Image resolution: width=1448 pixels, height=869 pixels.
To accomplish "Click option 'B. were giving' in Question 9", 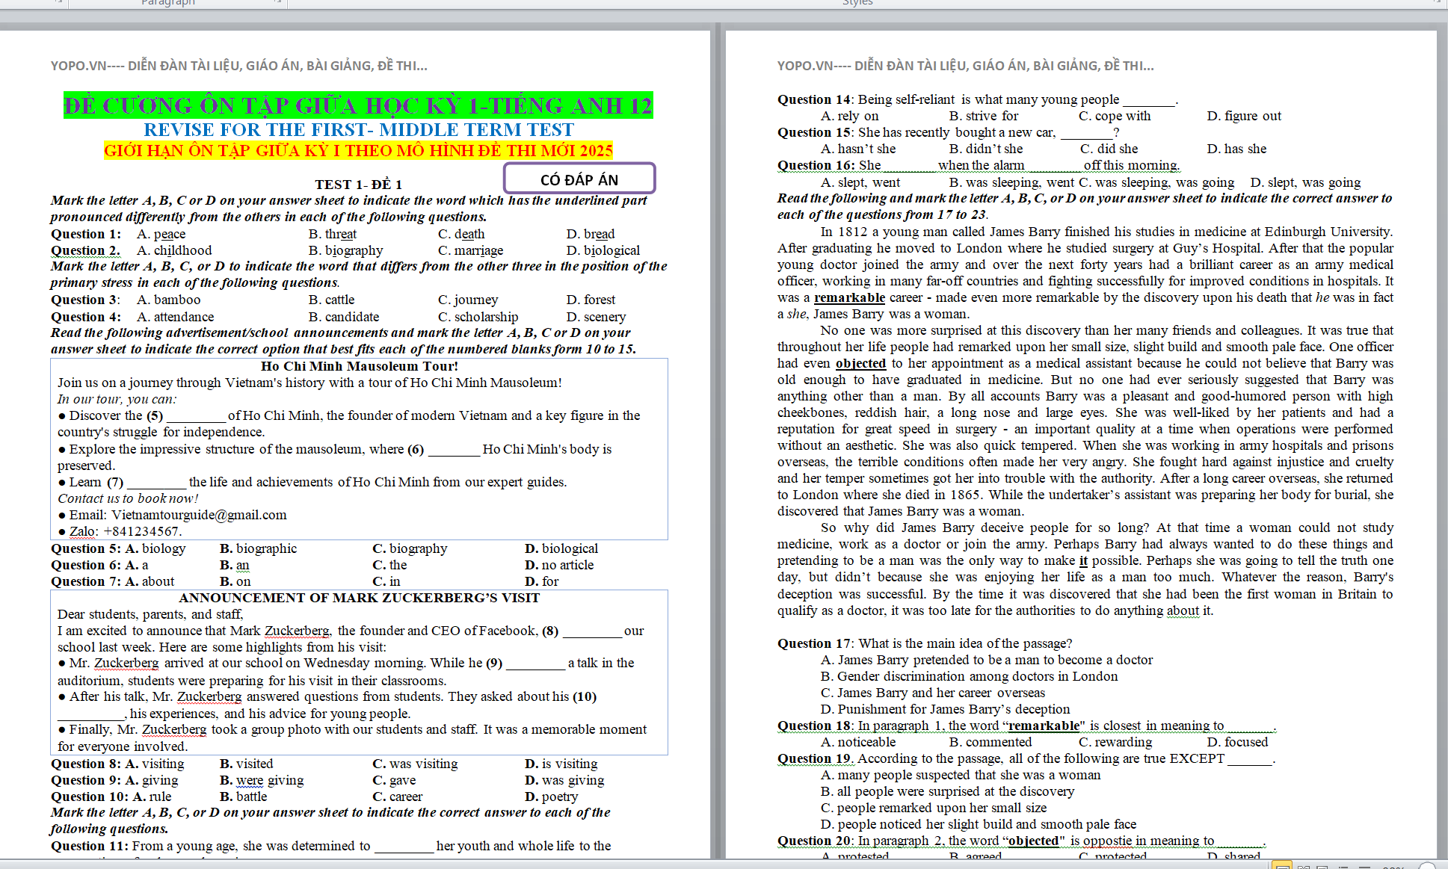I will pyautogui.click(x=262, y=780).
